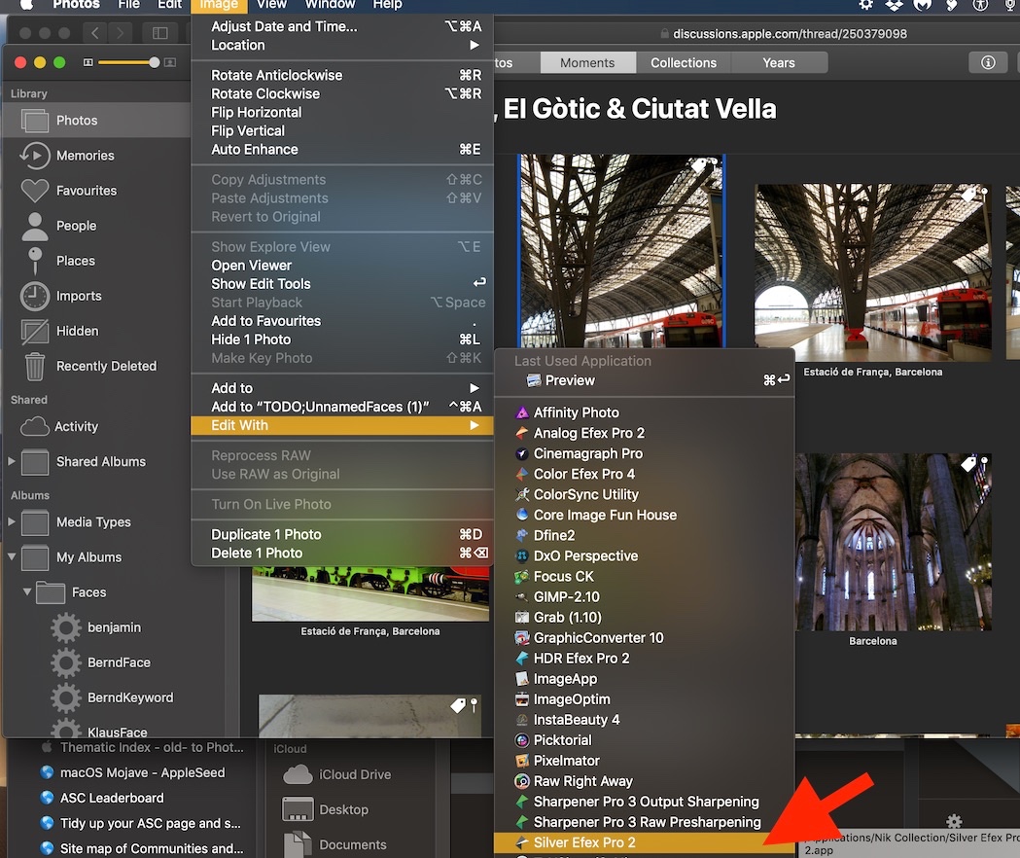Choose Rotate Clockwise from Image menu
Screen dimensions: 1020x858
[342, 93]
